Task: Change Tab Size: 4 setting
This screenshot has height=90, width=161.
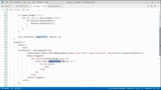Action: pos(130,88)
